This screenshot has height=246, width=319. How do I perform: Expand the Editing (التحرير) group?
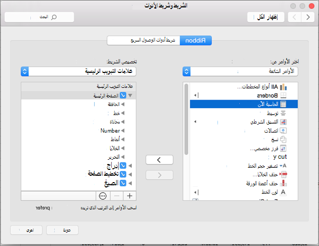click(122, 157)
